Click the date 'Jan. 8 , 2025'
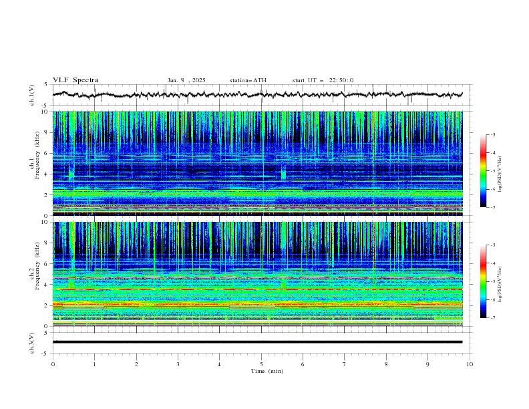This screenshot has width=529, height=409. pyautogui.click(x=186, y=80)
